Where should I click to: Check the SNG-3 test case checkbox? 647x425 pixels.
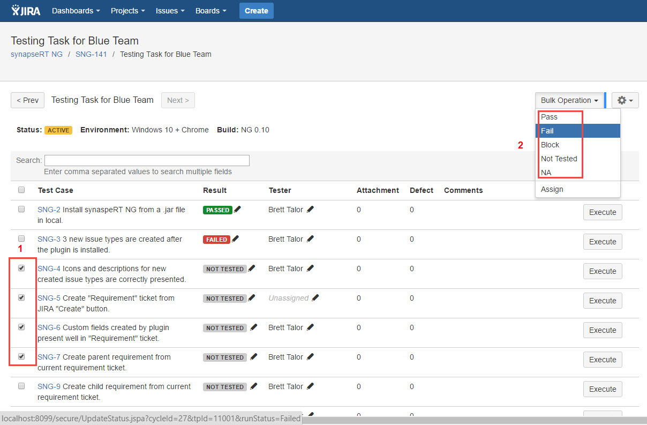point(21,238)
